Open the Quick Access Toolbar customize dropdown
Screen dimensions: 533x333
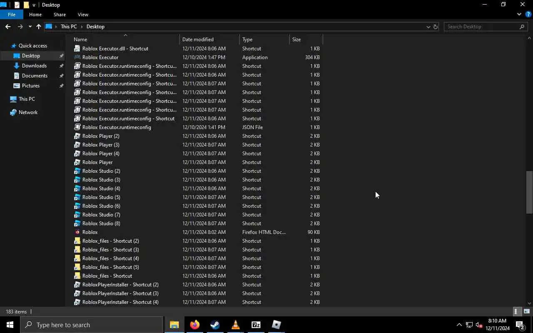(34, 5)
